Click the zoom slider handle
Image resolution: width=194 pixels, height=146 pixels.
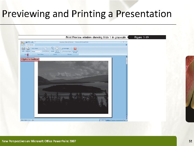click(116, 120)
